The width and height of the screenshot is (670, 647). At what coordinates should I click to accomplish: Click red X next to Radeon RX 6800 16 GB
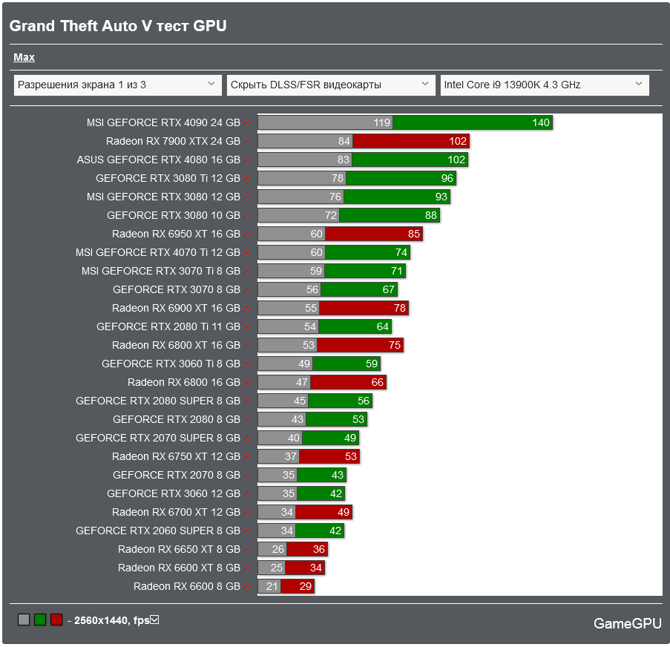247,382
